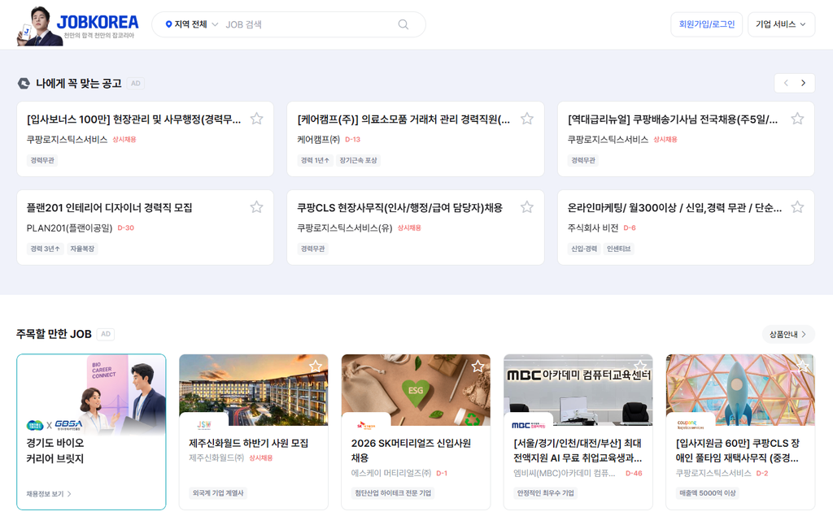
Task: Bookmark the 쿠팡CLS 현장사무직 posting
Action: pyautogui.click(x=527, y=207)
